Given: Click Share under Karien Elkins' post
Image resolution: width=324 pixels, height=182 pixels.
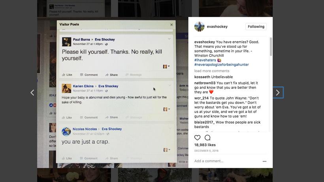Looking at the screenshot, I should [x=111, y=117].
